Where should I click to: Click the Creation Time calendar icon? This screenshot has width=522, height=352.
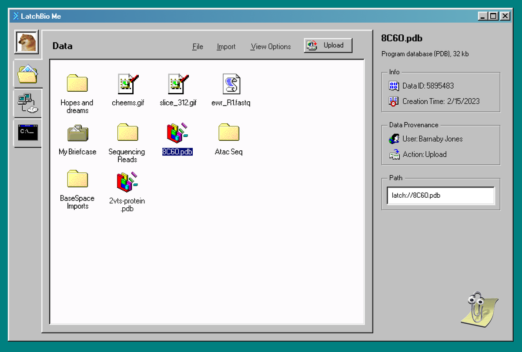(x=394, y=101)
